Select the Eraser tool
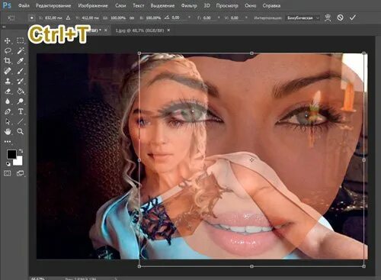 [8, 91]
